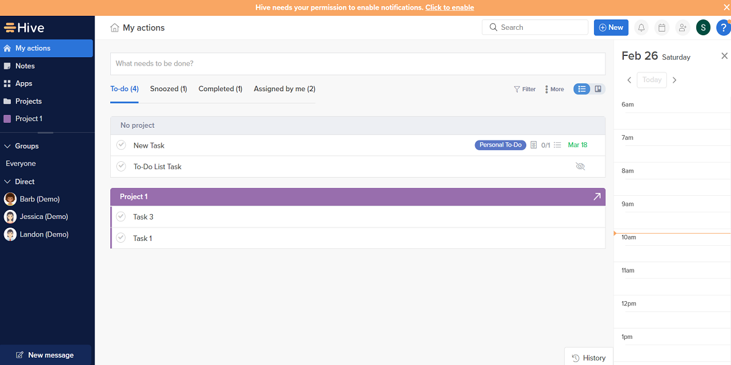Click the Personal To-Do label
Image resolution: width=731 pixels, height=365 pixels.
click(500, 145)
